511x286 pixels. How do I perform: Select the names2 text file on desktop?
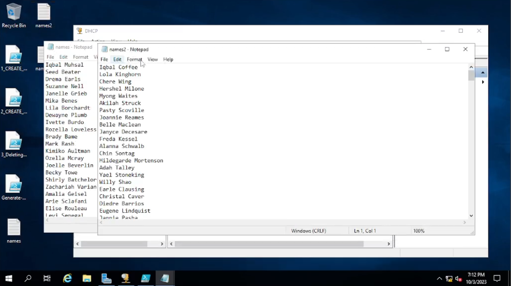(x=44, y=15)
